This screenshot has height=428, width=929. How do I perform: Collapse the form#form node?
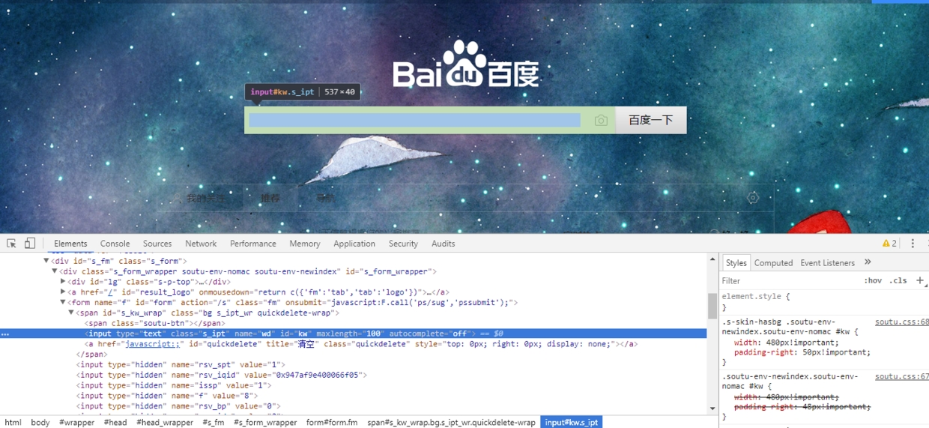(x=63, y=303)
